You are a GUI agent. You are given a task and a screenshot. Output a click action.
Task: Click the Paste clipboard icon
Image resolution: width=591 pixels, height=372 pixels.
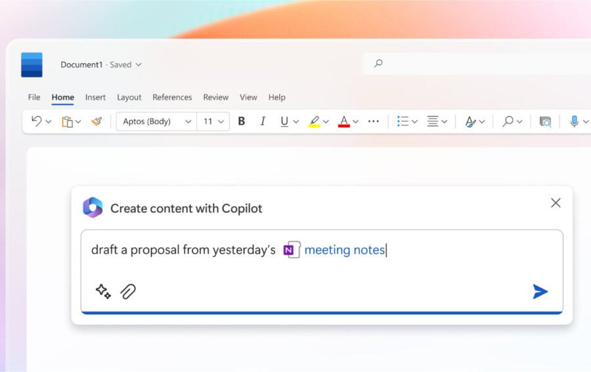click(67, 122)
